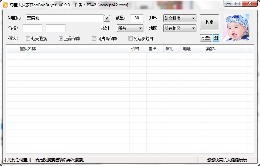Open the 排序 综合排序 dropdown

click(x=180, y=18)
